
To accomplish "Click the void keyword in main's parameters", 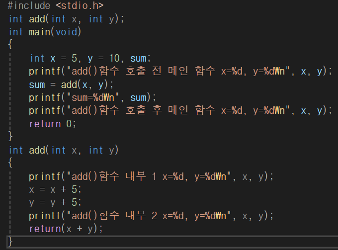I will [67, 32].
